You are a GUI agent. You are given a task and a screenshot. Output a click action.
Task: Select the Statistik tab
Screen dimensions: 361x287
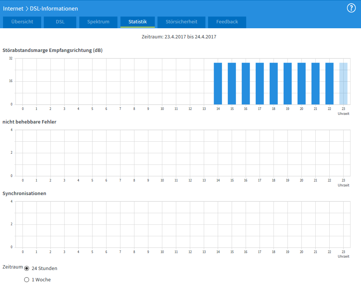(137, 22)
